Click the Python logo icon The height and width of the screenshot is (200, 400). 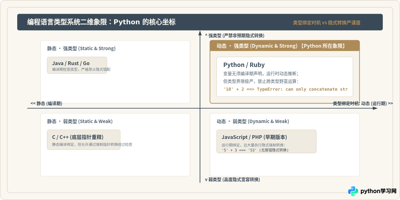click(353, 191)
